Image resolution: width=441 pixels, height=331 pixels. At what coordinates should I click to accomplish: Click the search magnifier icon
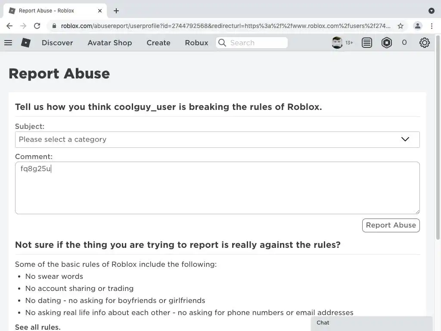(222, 43)
